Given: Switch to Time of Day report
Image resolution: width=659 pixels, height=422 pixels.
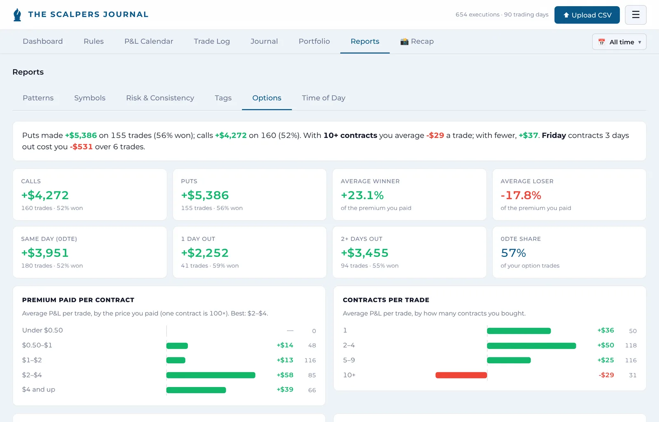Looking at the screenshot, I should (324, 98).
